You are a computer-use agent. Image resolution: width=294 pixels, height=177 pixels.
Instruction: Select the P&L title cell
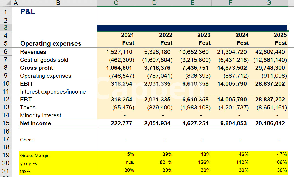pos(28,12)
